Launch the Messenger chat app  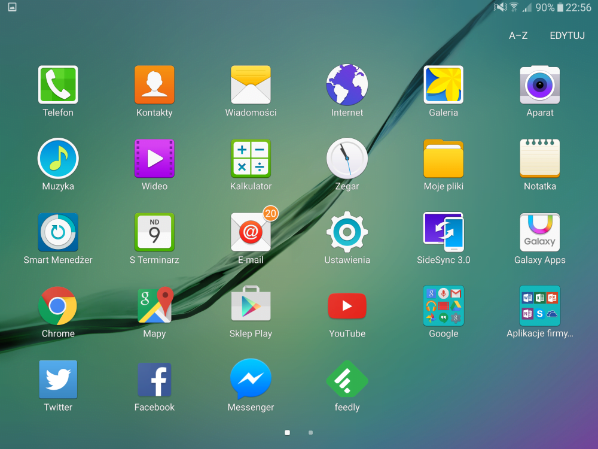tap(251, 379)
